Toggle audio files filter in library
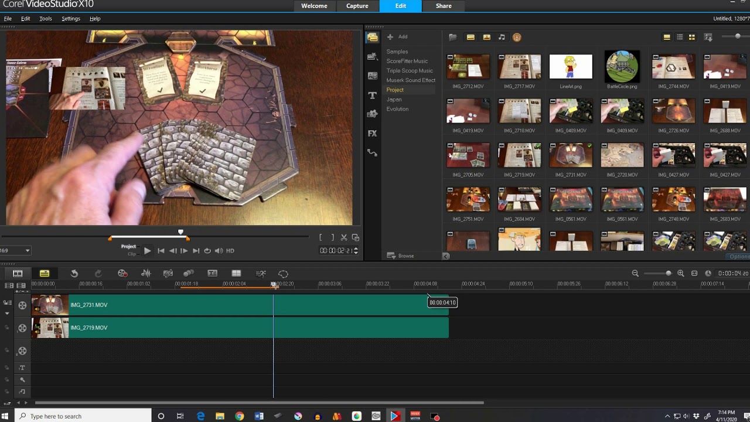The height and width of the screenshot is (422, 750). pyautogui.click(x=502, y=37)
